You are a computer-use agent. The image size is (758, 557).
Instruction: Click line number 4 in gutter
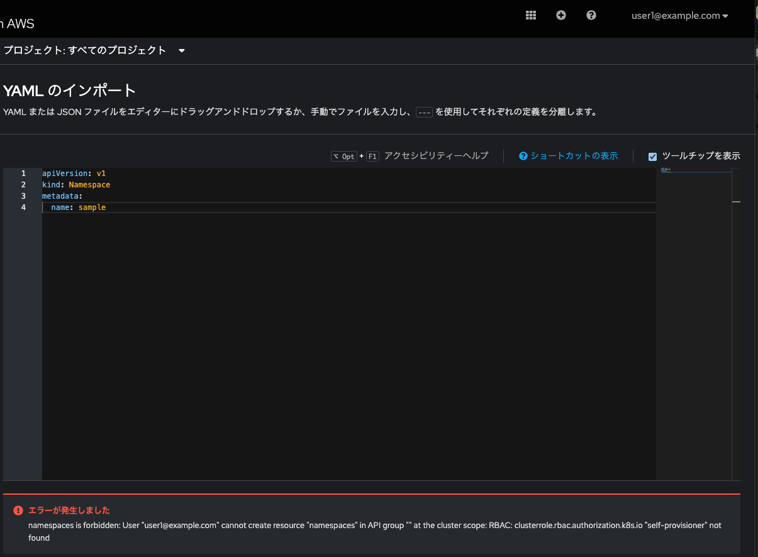[23, 207]
